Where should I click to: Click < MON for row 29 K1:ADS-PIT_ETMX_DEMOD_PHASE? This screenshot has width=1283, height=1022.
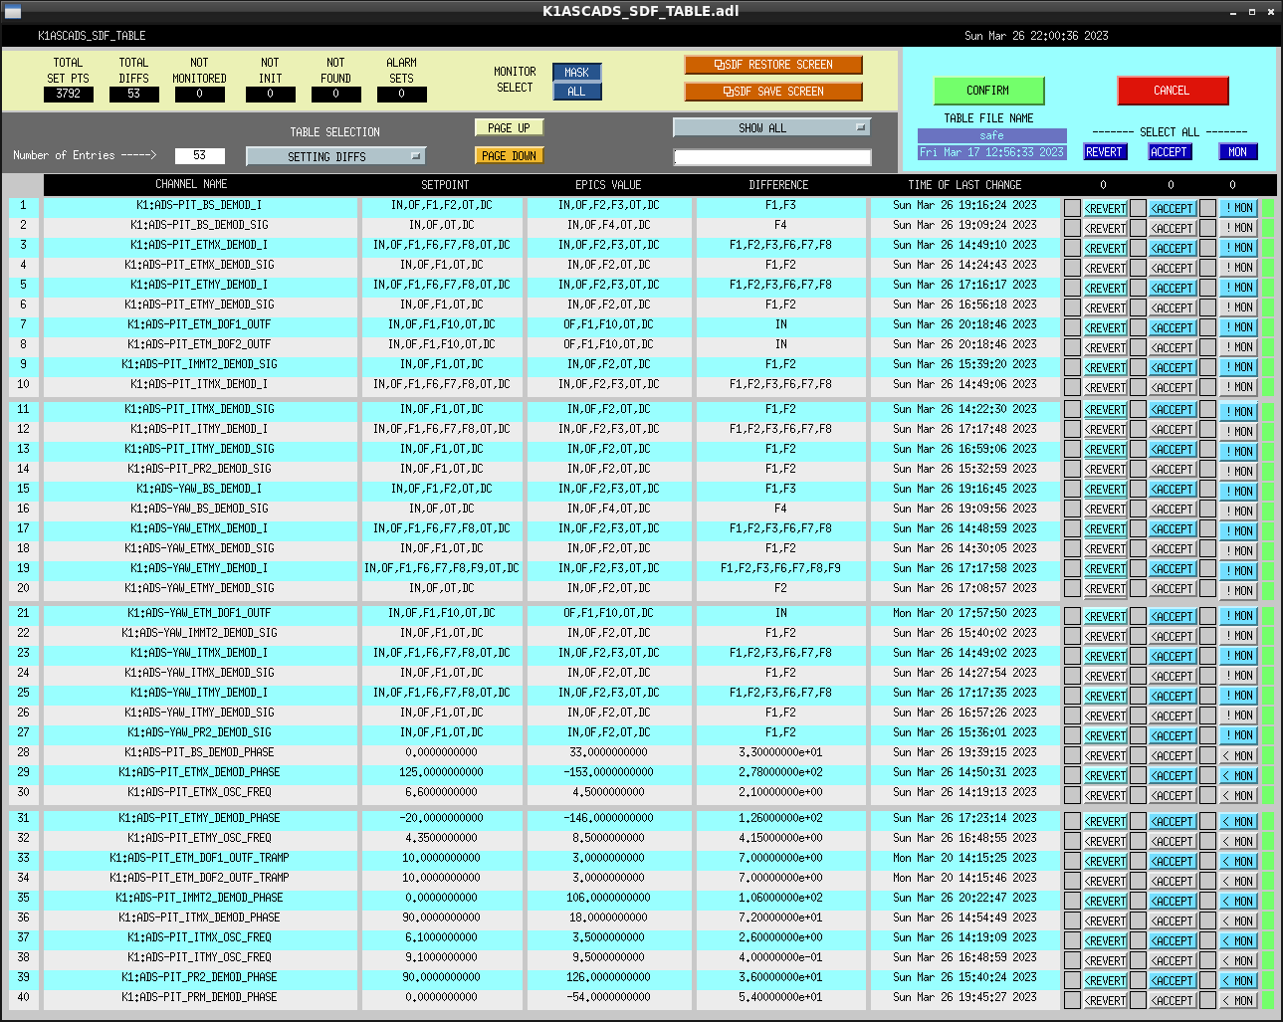pos(1238,775)
